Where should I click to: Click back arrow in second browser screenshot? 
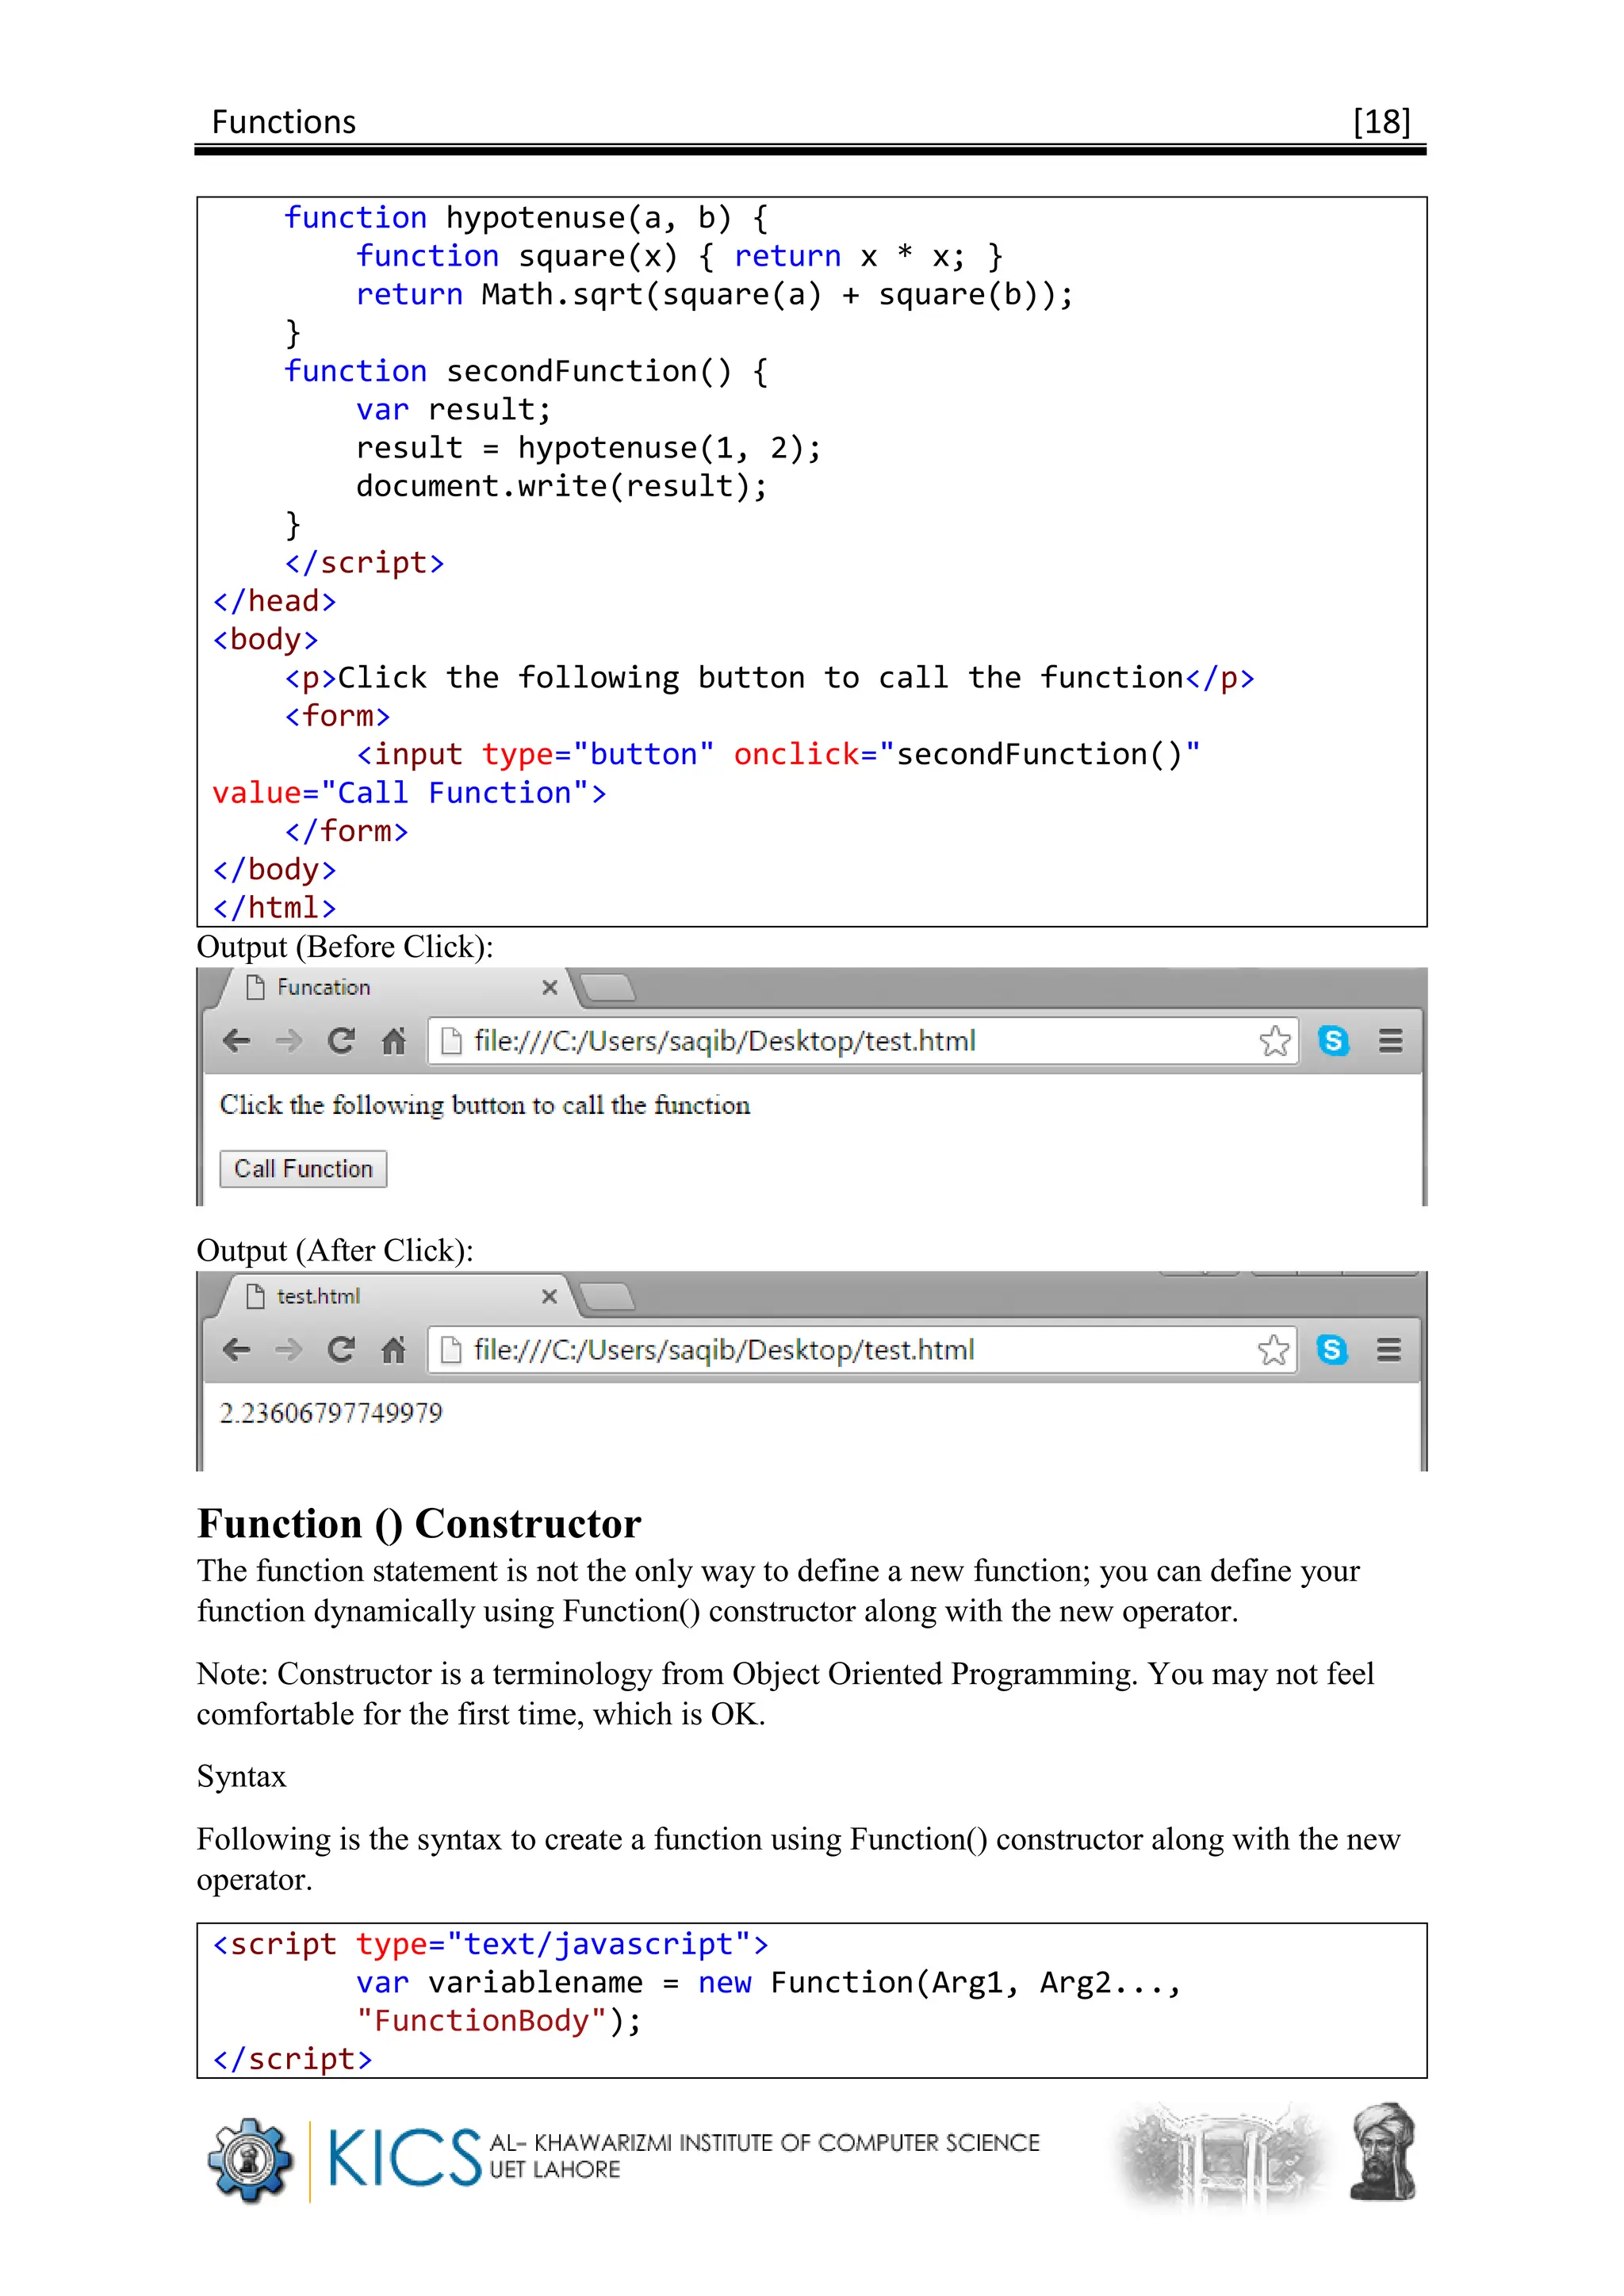tap(236, 1350)
